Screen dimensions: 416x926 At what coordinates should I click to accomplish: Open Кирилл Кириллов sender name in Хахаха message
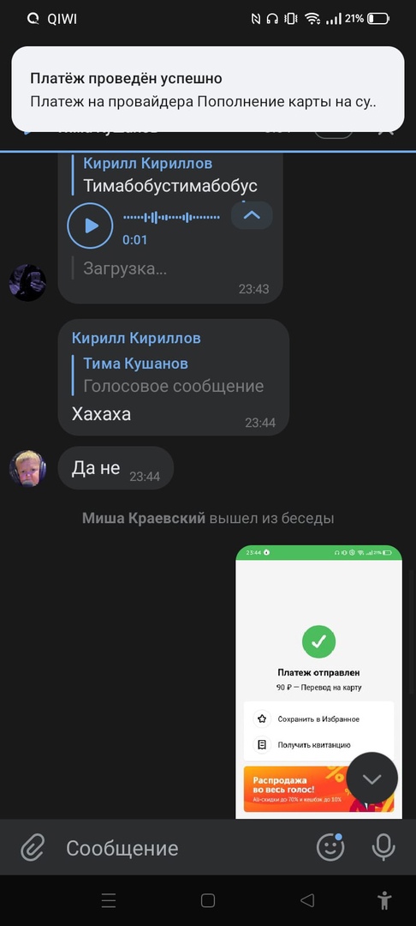(136, 338)
